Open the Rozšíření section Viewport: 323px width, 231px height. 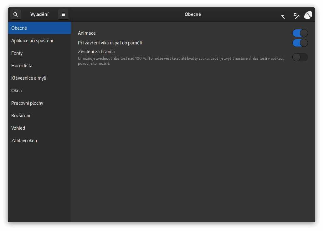pyautogui.click(x=39, y=116)
